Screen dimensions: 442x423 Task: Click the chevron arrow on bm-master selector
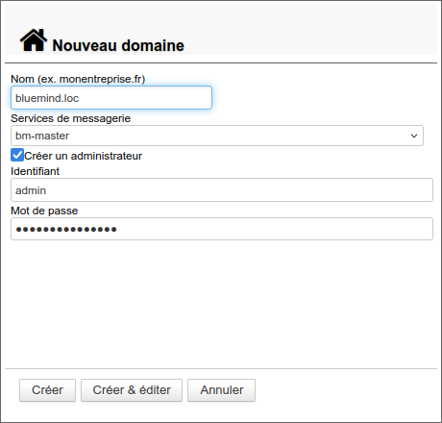[x=414, y=136]
